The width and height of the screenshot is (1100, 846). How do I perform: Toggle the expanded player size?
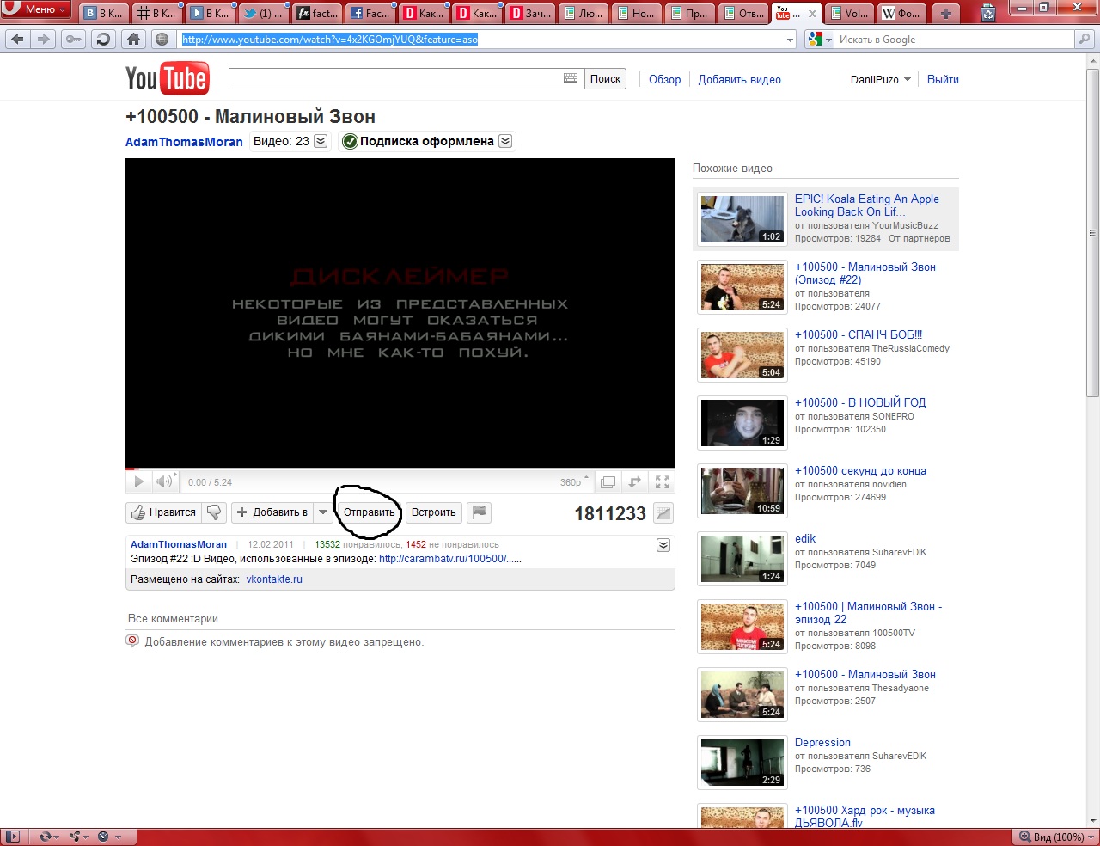[x=608, y=482]
